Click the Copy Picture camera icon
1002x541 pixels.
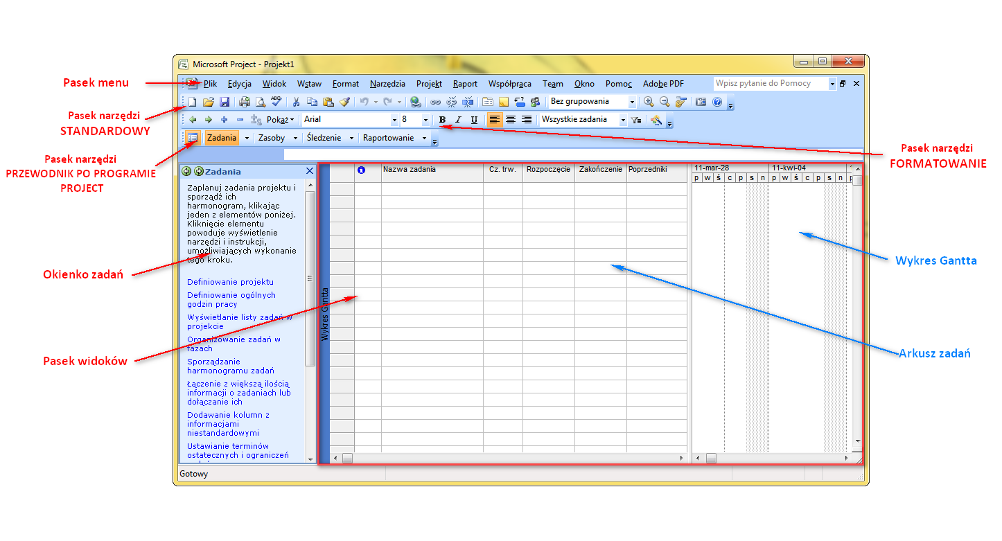pos(701,102)
